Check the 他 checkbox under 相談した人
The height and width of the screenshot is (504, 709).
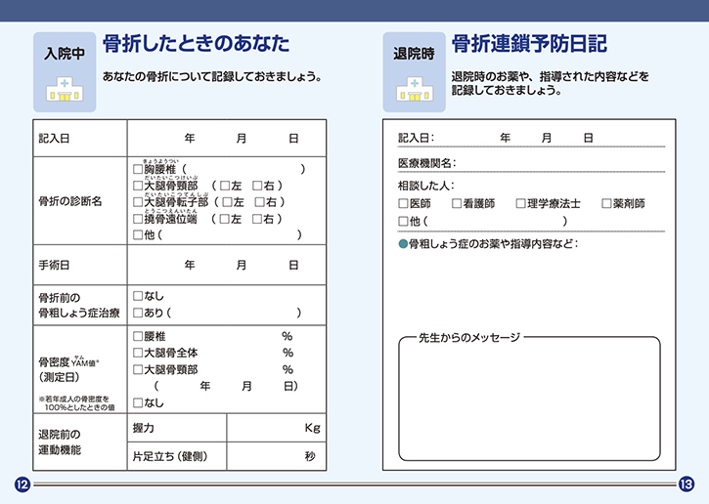coord(403,222)
